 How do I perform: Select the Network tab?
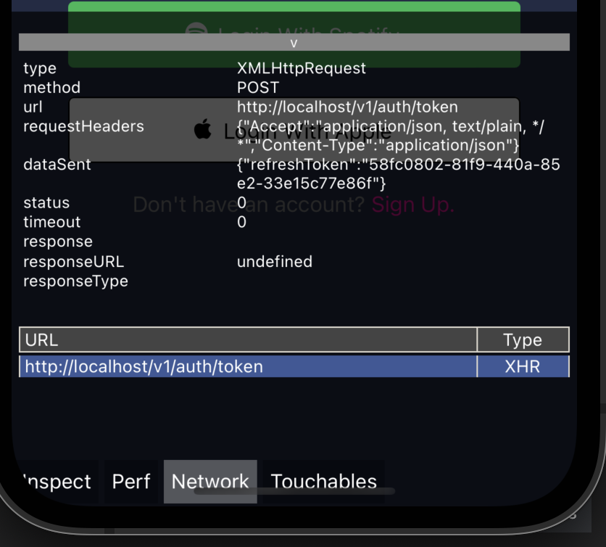coord(209,481)
